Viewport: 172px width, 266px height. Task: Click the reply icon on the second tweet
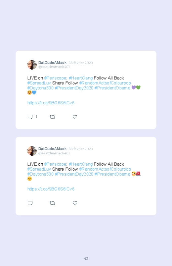30,203
